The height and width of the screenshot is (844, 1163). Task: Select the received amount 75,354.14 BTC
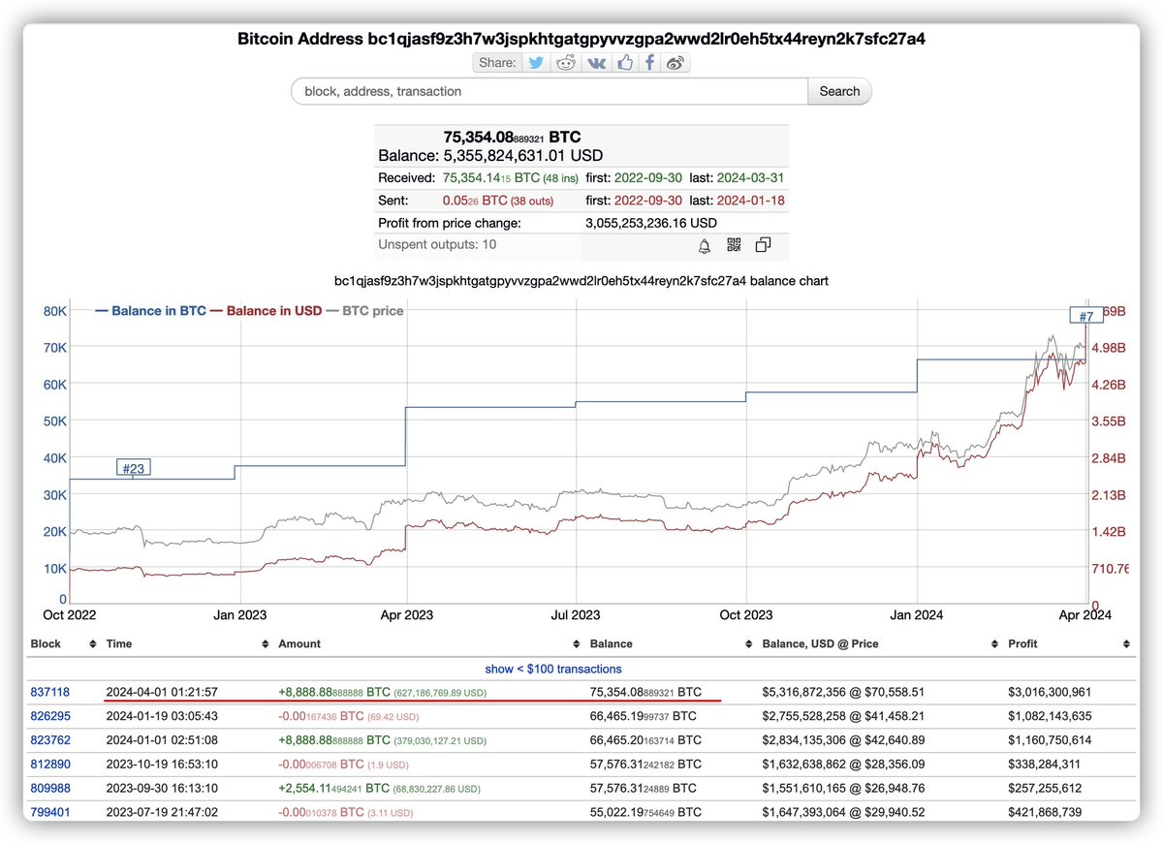click(491, 178)
